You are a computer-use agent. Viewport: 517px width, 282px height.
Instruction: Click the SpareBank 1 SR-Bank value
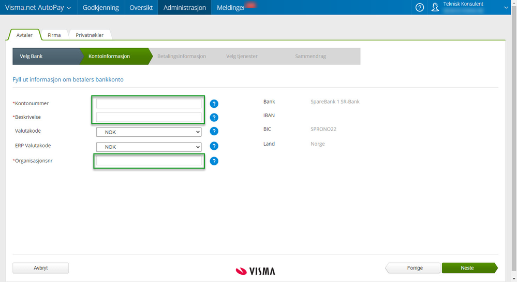coord(335,102)
